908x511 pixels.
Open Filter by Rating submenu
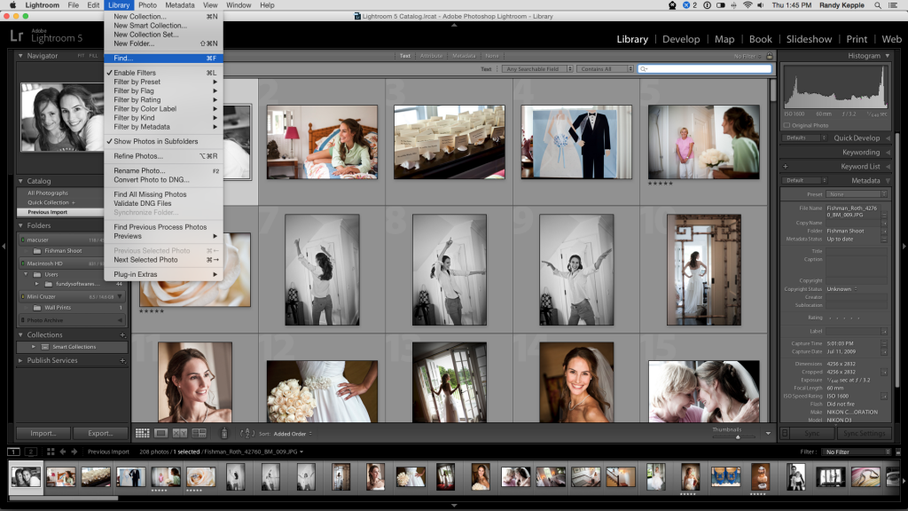[163, 99]
